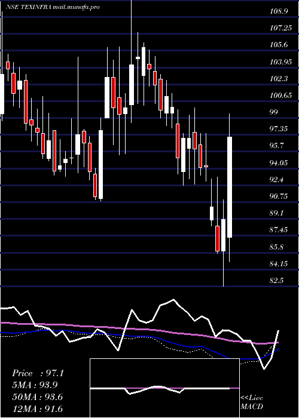299x418 pixels.
Task: Click the 105.6 price axis label
Action: pos(279,45)
